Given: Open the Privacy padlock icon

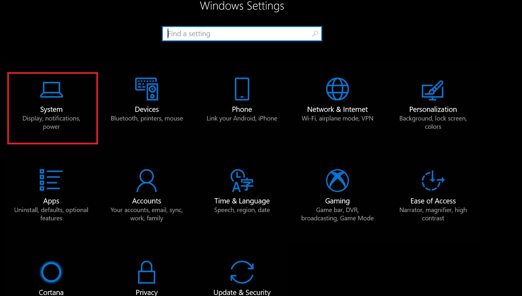Looking at the screenshot, I should click(x=147, y=272).
